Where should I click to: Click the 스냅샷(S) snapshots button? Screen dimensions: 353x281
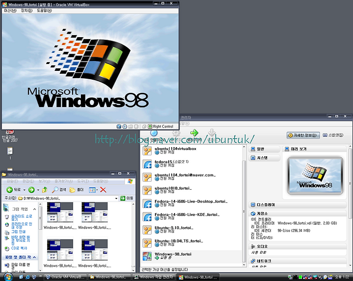(333, 135)
